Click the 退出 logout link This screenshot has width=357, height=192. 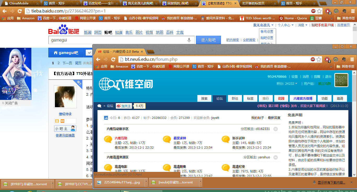tap(328, 77)
